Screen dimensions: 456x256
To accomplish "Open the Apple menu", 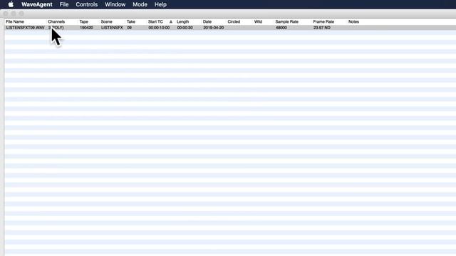I will [x=11, y=4].
